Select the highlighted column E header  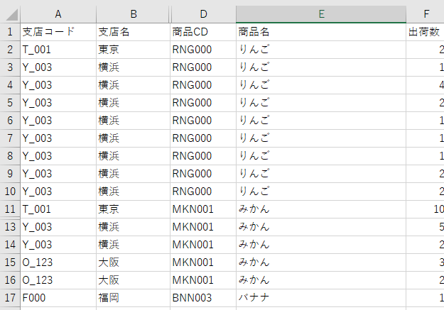pos(321,13)
